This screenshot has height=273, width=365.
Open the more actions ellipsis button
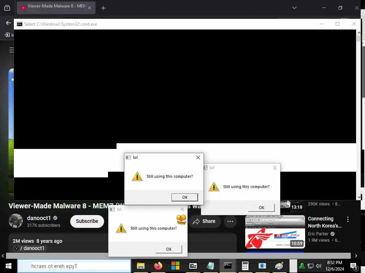(x=230, y=221)
